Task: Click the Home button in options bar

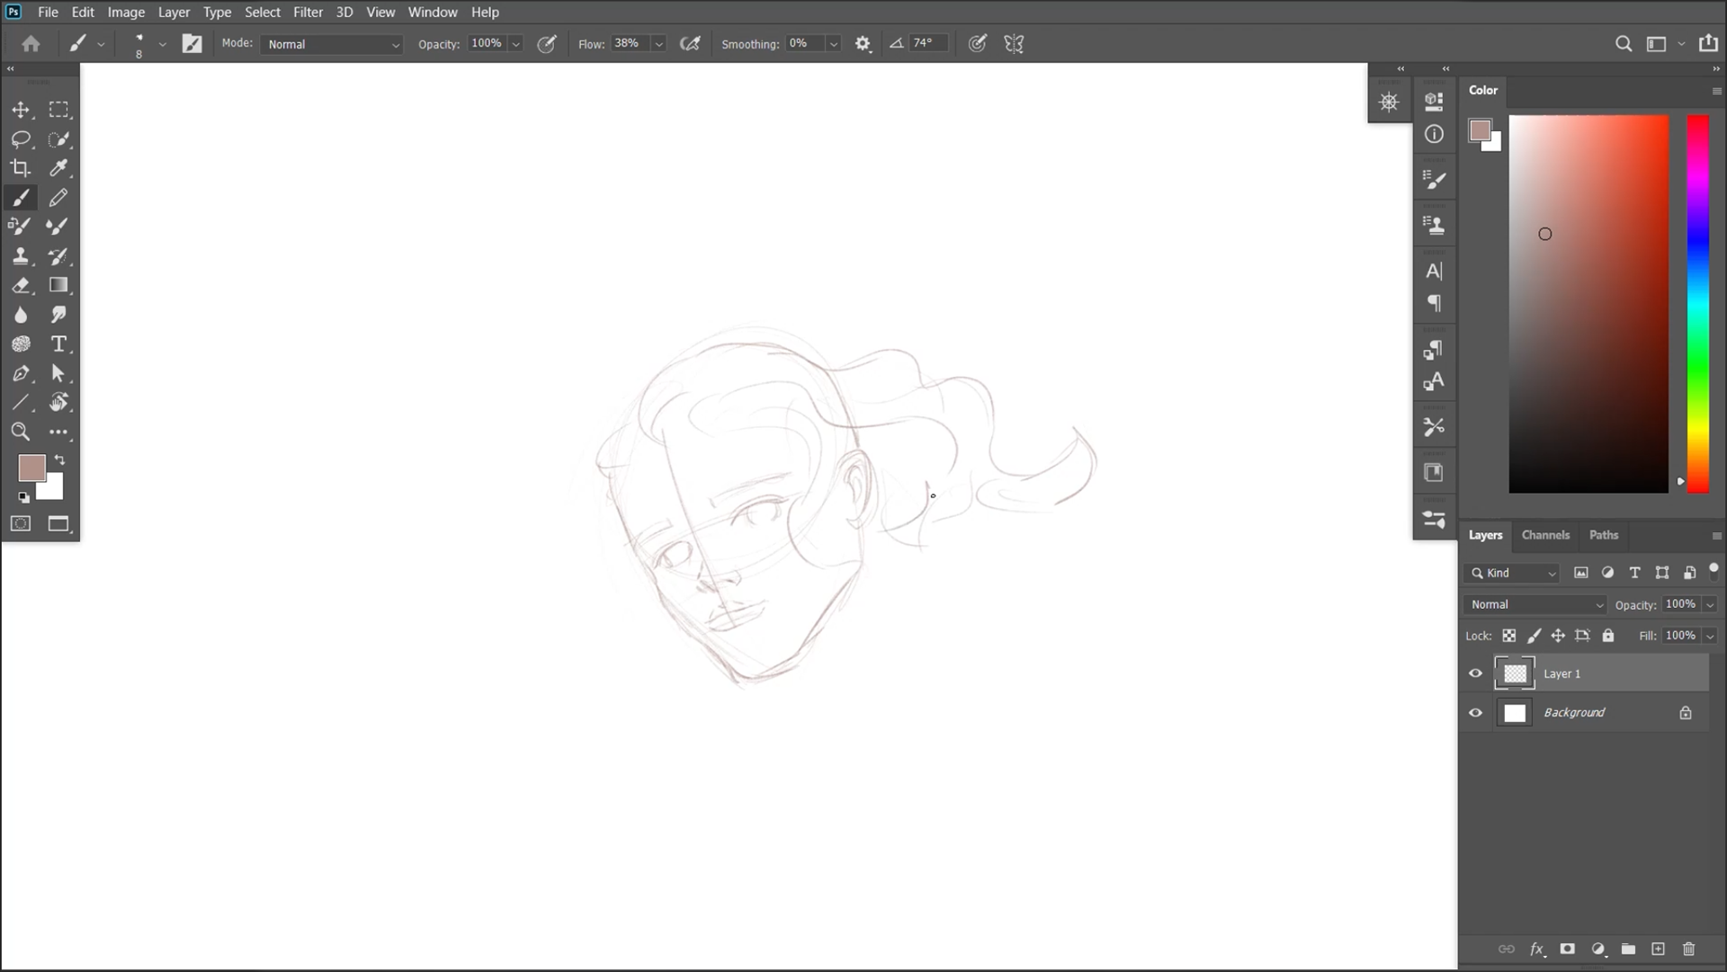Action: (31, 44)
